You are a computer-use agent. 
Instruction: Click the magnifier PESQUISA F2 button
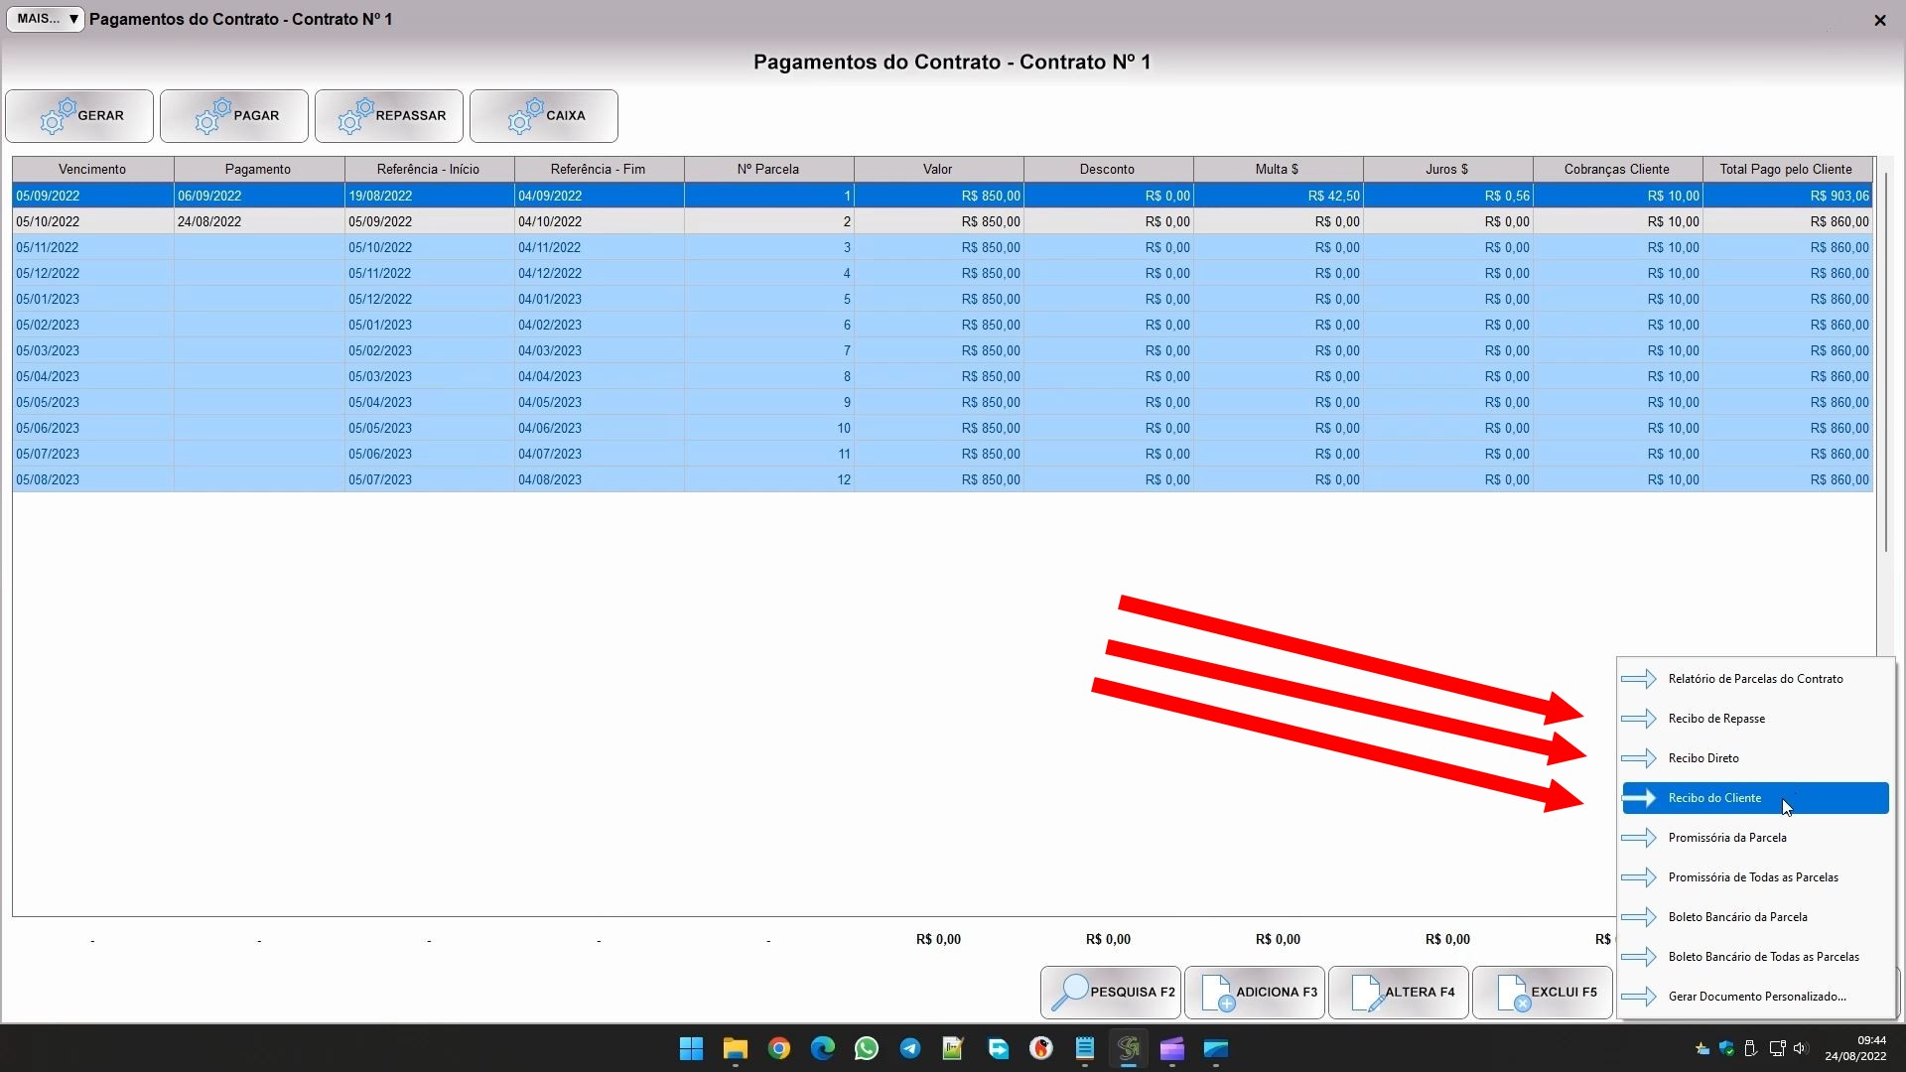tap(1070, 992)
